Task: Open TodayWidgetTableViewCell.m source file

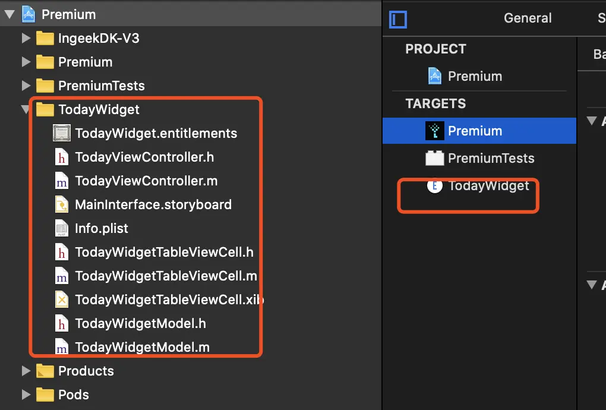Action: [x=166, y=276]
